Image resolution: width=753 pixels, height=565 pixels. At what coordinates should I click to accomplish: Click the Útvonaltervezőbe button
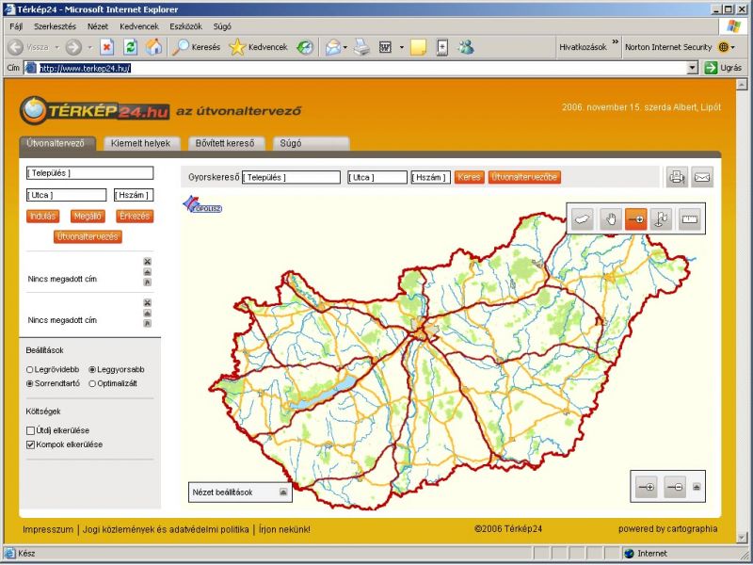[524, 177]
